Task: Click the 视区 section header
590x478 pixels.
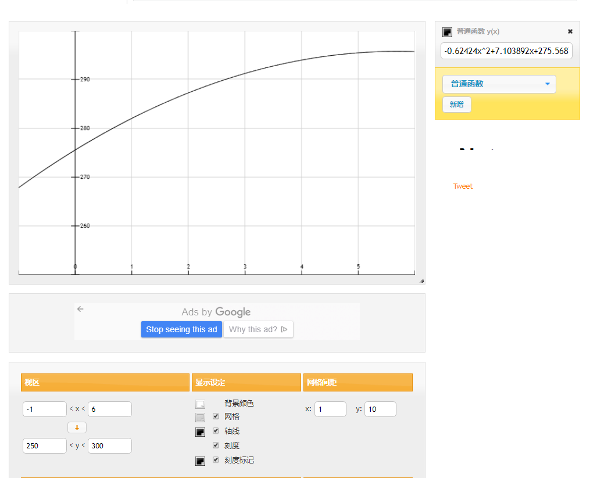Action: pos(105,383)
